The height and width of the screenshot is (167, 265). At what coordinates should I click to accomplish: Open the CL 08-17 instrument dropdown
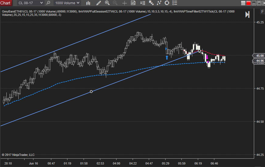[31, 3]
